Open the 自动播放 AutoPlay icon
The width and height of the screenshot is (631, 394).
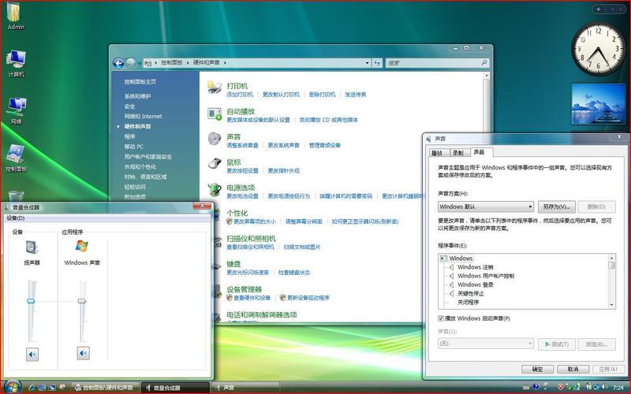[x=215, y=113]
